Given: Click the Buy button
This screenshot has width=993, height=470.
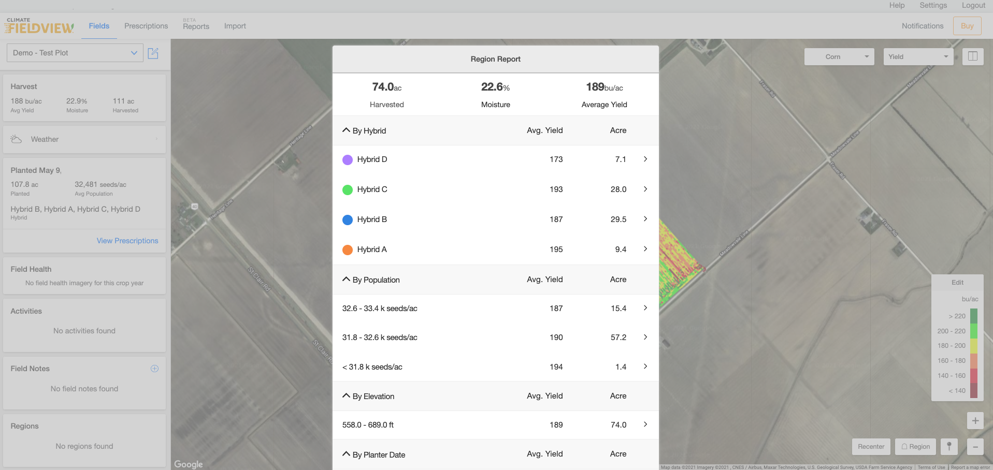Looking at the screenshot, I should (x=967, y=26).
